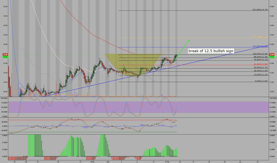The width and height of the screenshot is (277, 163).
Task: Click the "17" date axis label
Action: (x=193, y=162)
